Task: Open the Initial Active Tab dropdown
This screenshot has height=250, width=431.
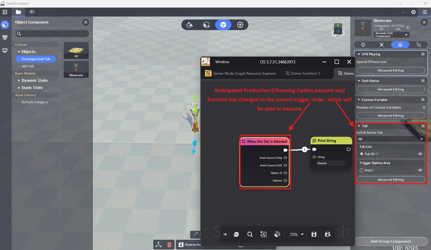Action: (x=390, y=139)
